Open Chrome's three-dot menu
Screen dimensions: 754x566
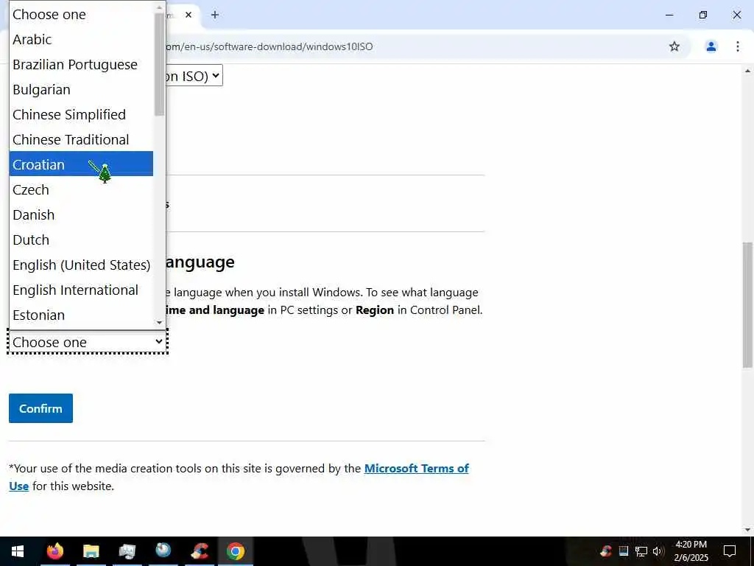tap(737, 46)
